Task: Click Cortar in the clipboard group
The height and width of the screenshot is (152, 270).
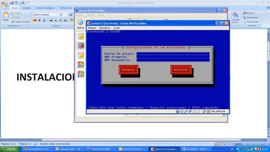Action: tap(16, 13)
